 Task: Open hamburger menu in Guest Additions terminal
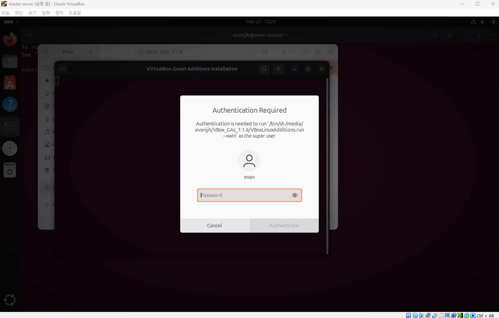point(278,69)
